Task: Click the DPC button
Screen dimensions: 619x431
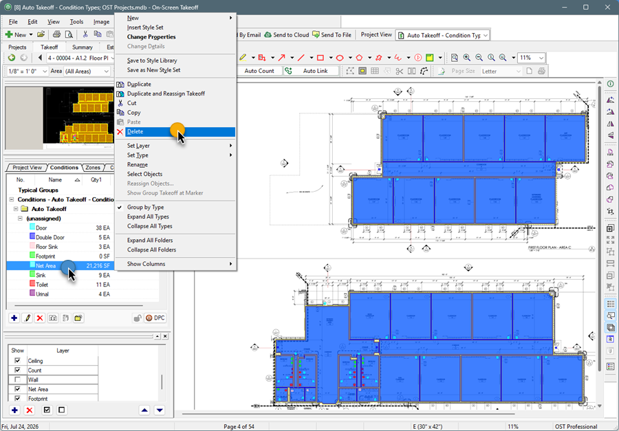Action: pyautogui.click(x=155, y=318)
